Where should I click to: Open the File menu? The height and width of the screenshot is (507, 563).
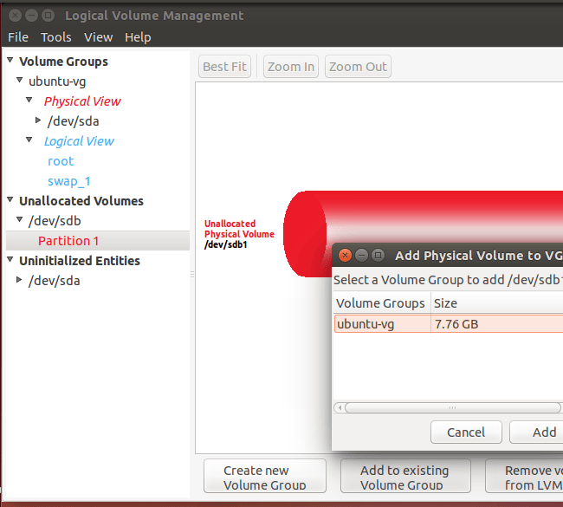(18, 37)
